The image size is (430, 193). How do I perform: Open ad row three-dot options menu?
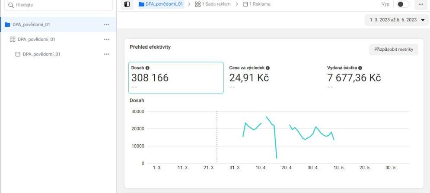coord(107,54)
